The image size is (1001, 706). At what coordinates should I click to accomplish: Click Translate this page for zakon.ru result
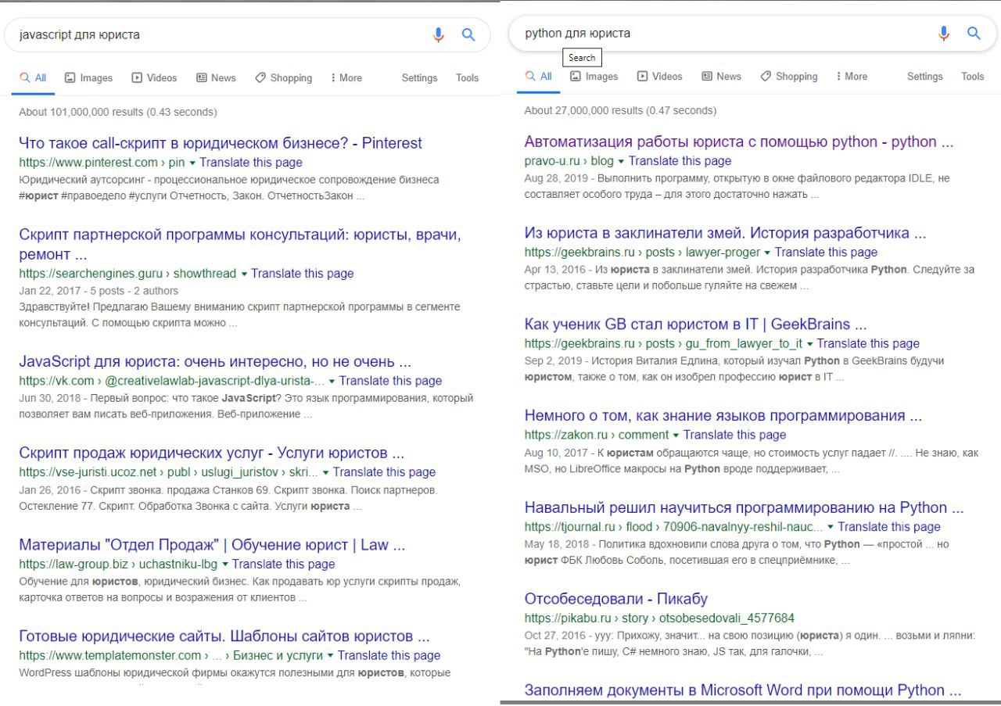pos(734,435)
